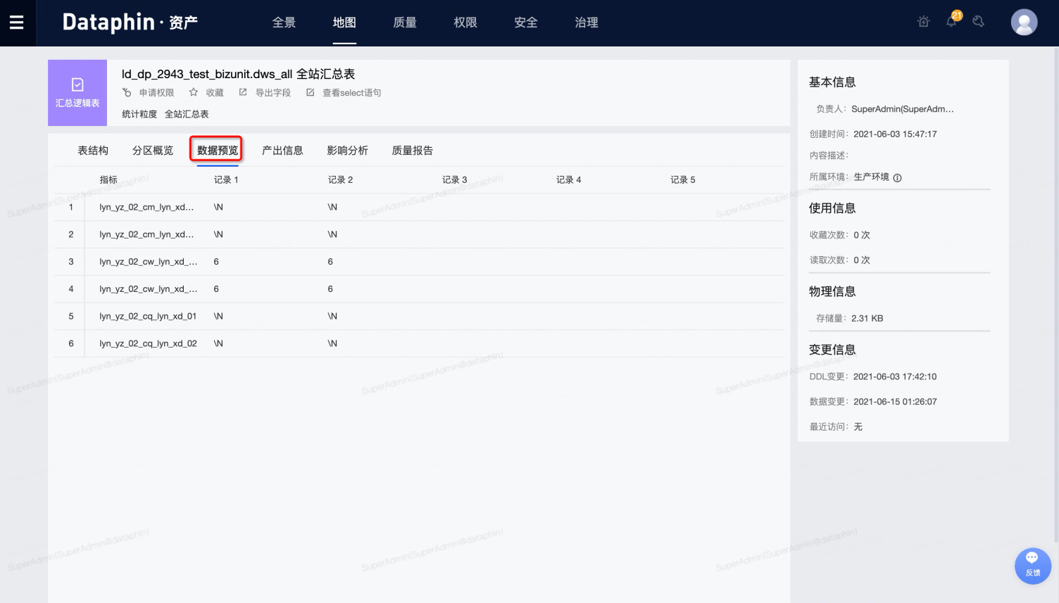Open the 影响分析 tab
1059x603 pixels.
click(347, 151)
